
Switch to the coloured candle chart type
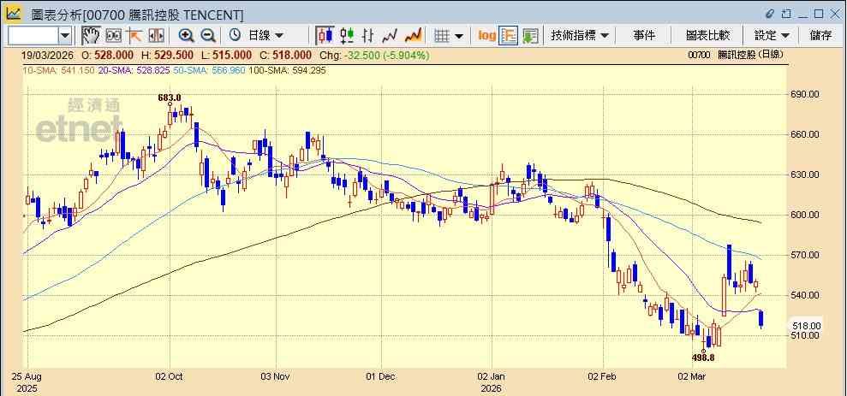click(347, 36)
